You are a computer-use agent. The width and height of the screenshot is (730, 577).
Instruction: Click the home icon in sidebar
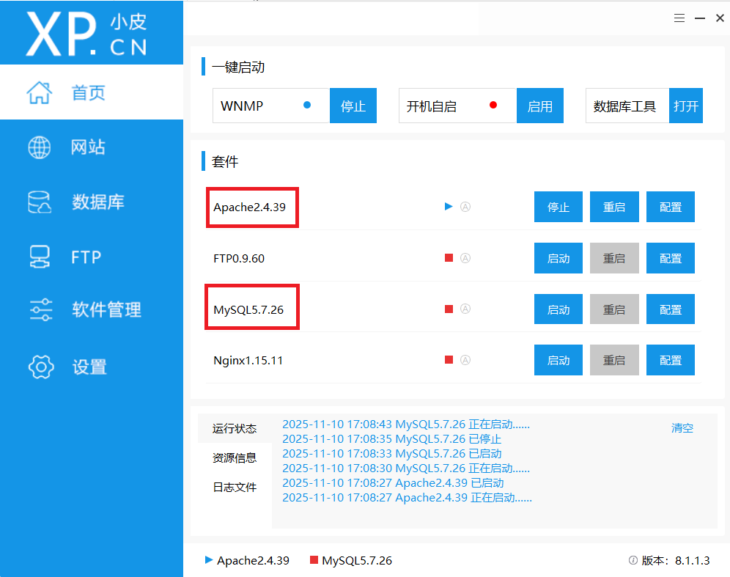tap(40, 92)
